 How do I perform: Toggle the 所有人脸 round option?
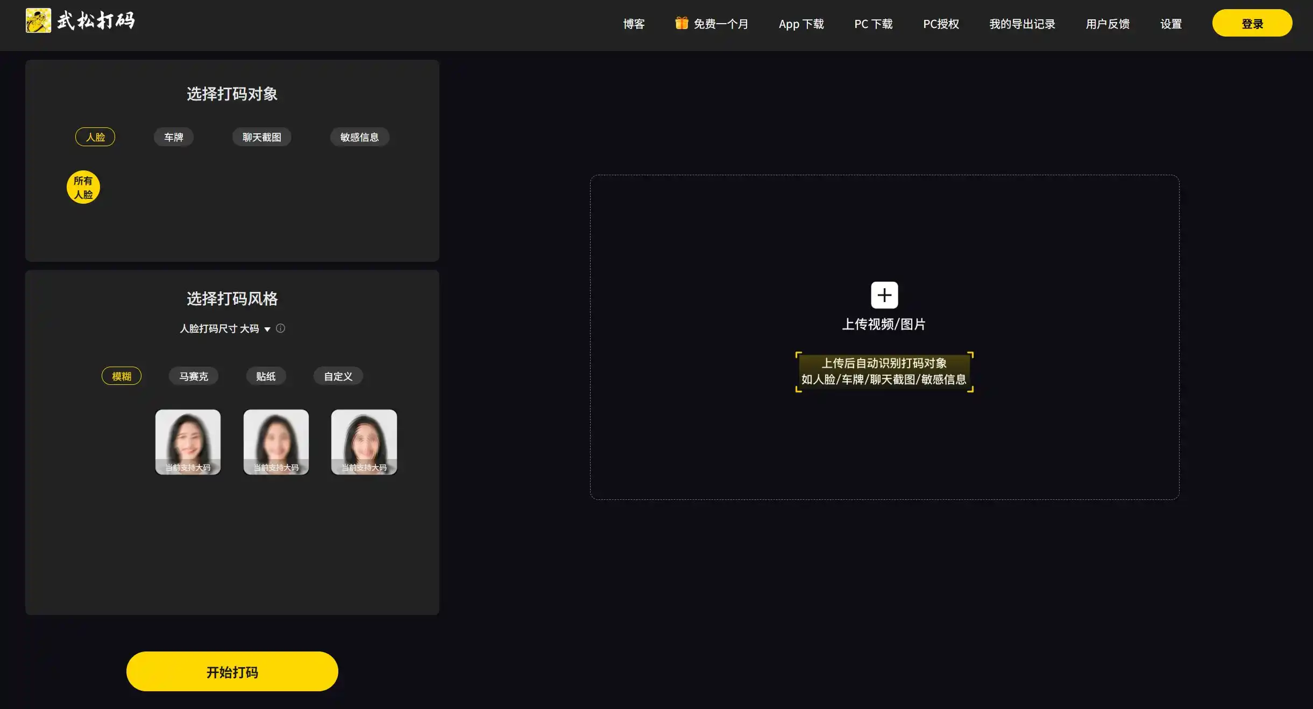(x=83, y=187)
